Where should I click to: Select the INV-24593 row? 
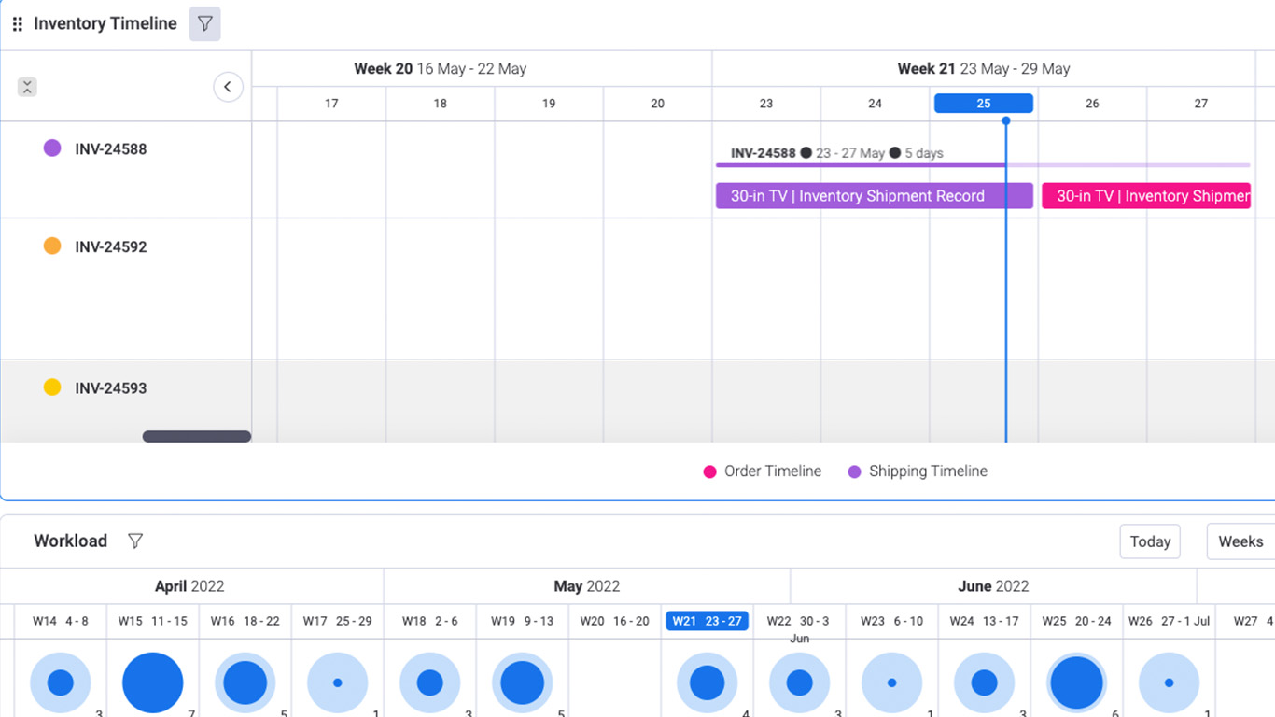coord(126,401)
